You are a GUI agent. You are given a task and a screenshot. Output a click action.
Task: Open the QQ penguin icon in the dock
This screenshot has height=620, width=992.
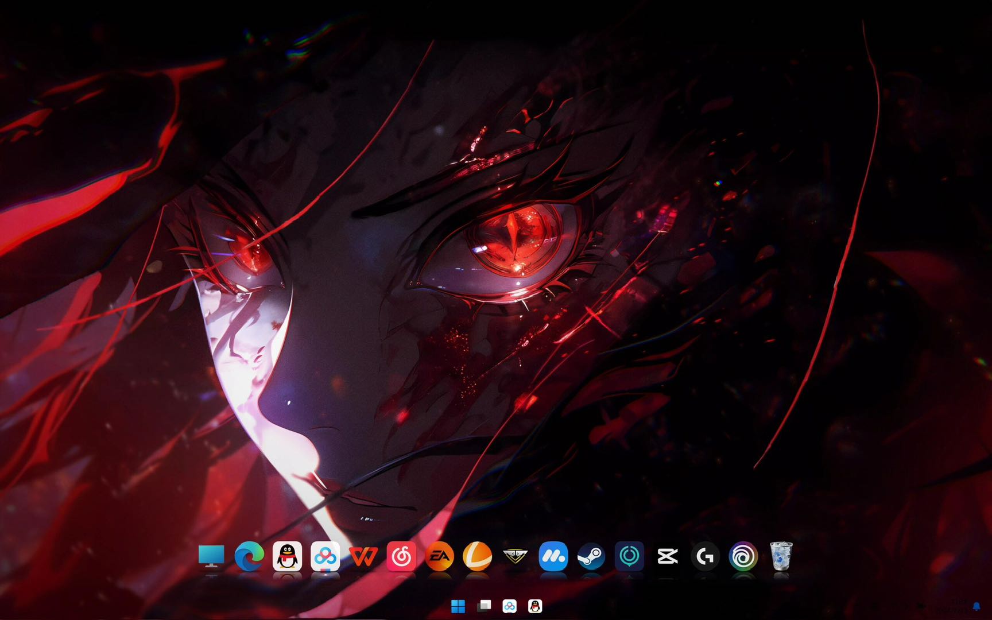tap(287, 556)
